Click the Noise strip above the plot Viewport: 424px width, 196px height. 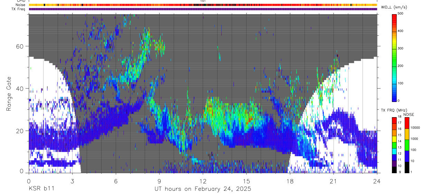(x=203, y=5)
